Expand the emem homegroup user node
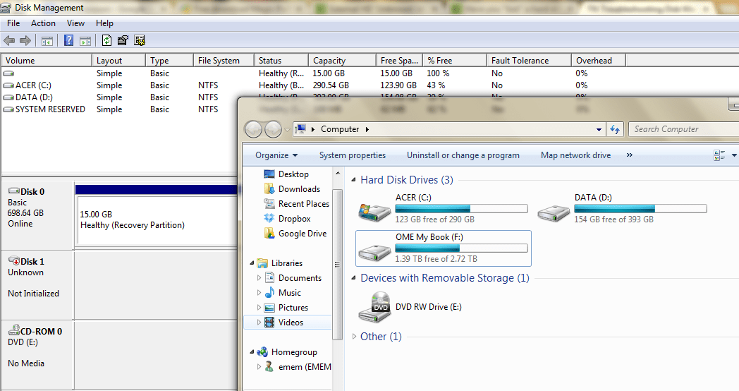 (259, 366)
